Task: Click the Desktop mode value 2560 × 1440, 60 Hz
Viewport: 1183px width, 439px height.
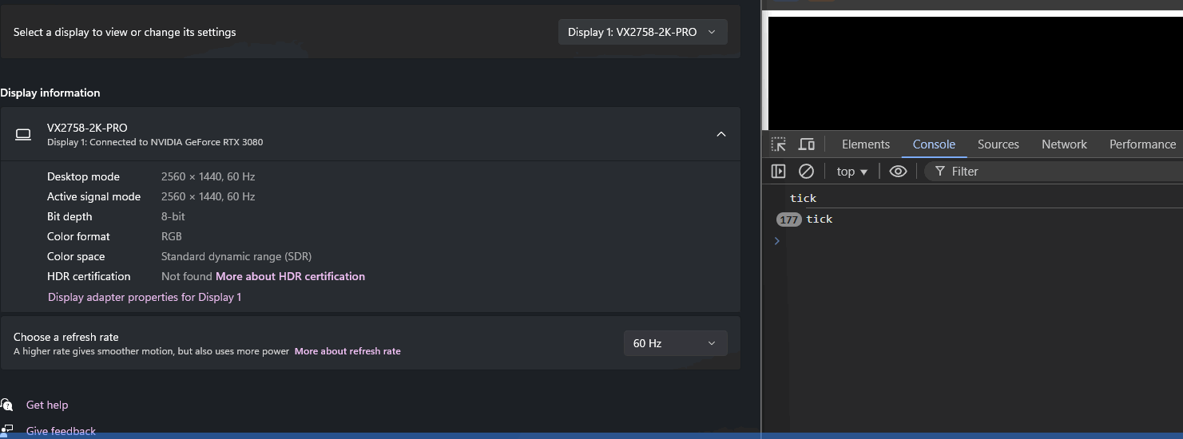Action: pyautogui.click(x=208, y=176)
